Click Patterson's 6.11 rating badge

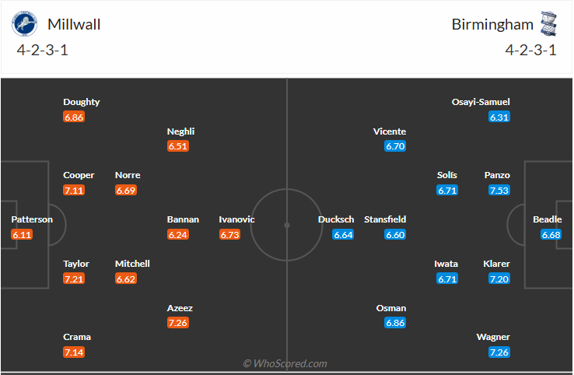[22, 234]
